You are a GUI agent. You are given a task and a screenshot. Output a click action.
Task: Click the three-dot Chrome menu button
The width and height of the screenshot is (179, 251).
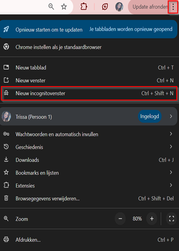[173, 7]
